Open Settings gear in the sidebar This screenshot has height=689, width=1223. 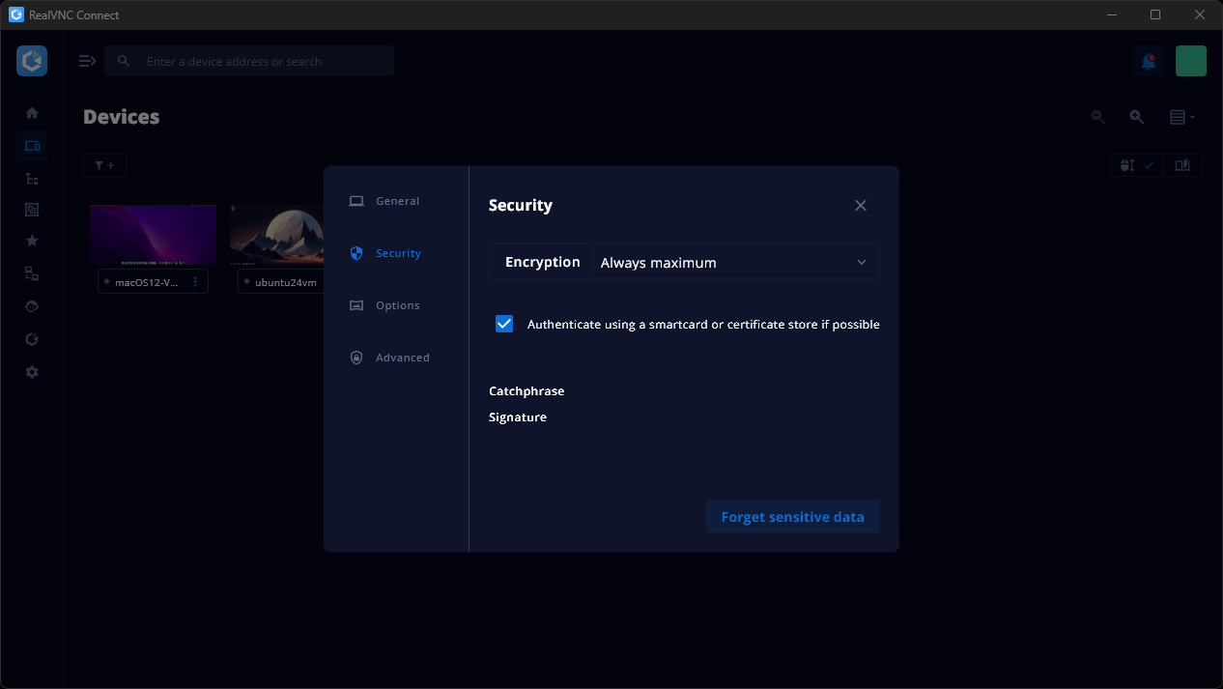point(32,372)
